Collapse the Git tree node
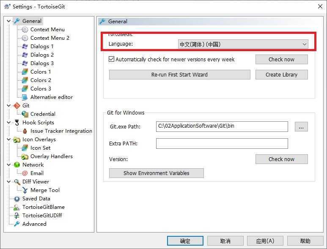Image resolution: width=327 pixels, height=249 pixels. pos(9,106)
